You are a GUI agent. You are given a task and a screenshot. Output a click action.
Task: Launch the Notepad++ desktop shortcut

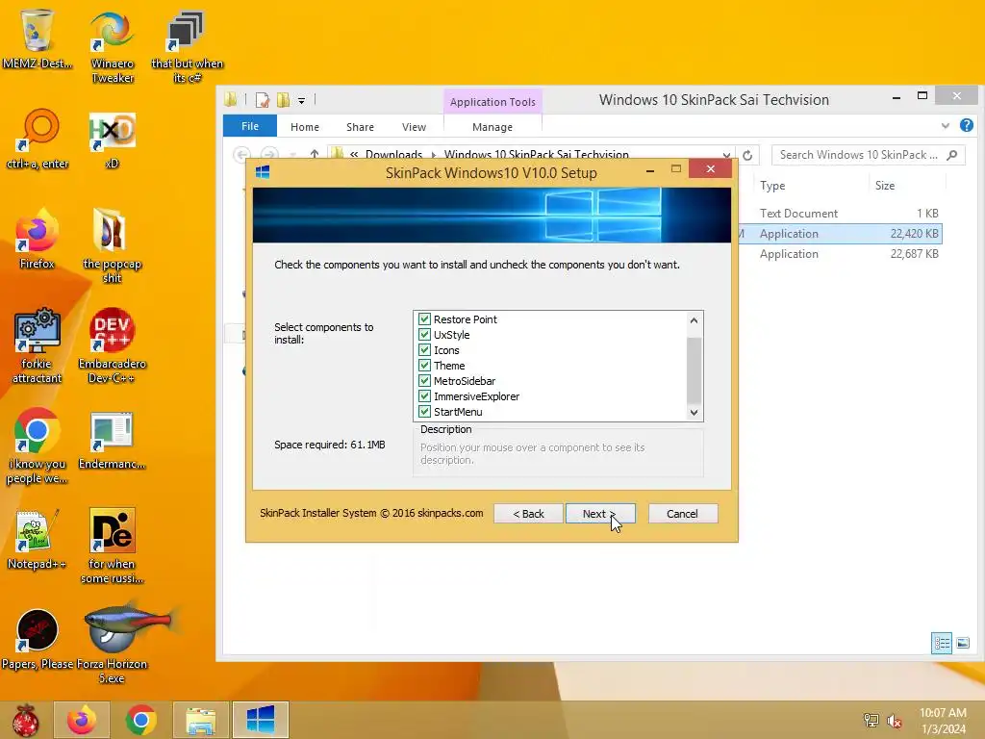pyautogui.click(x=37, y=539)
